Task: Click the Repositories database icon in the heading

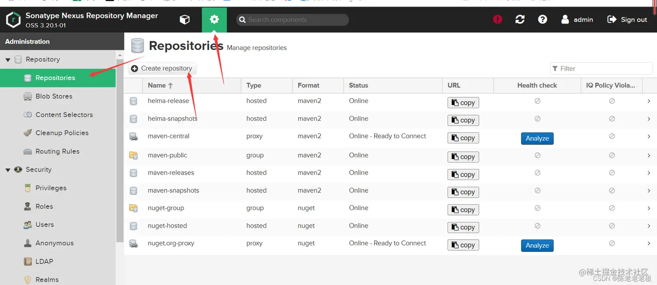Action: pos(137,46)
